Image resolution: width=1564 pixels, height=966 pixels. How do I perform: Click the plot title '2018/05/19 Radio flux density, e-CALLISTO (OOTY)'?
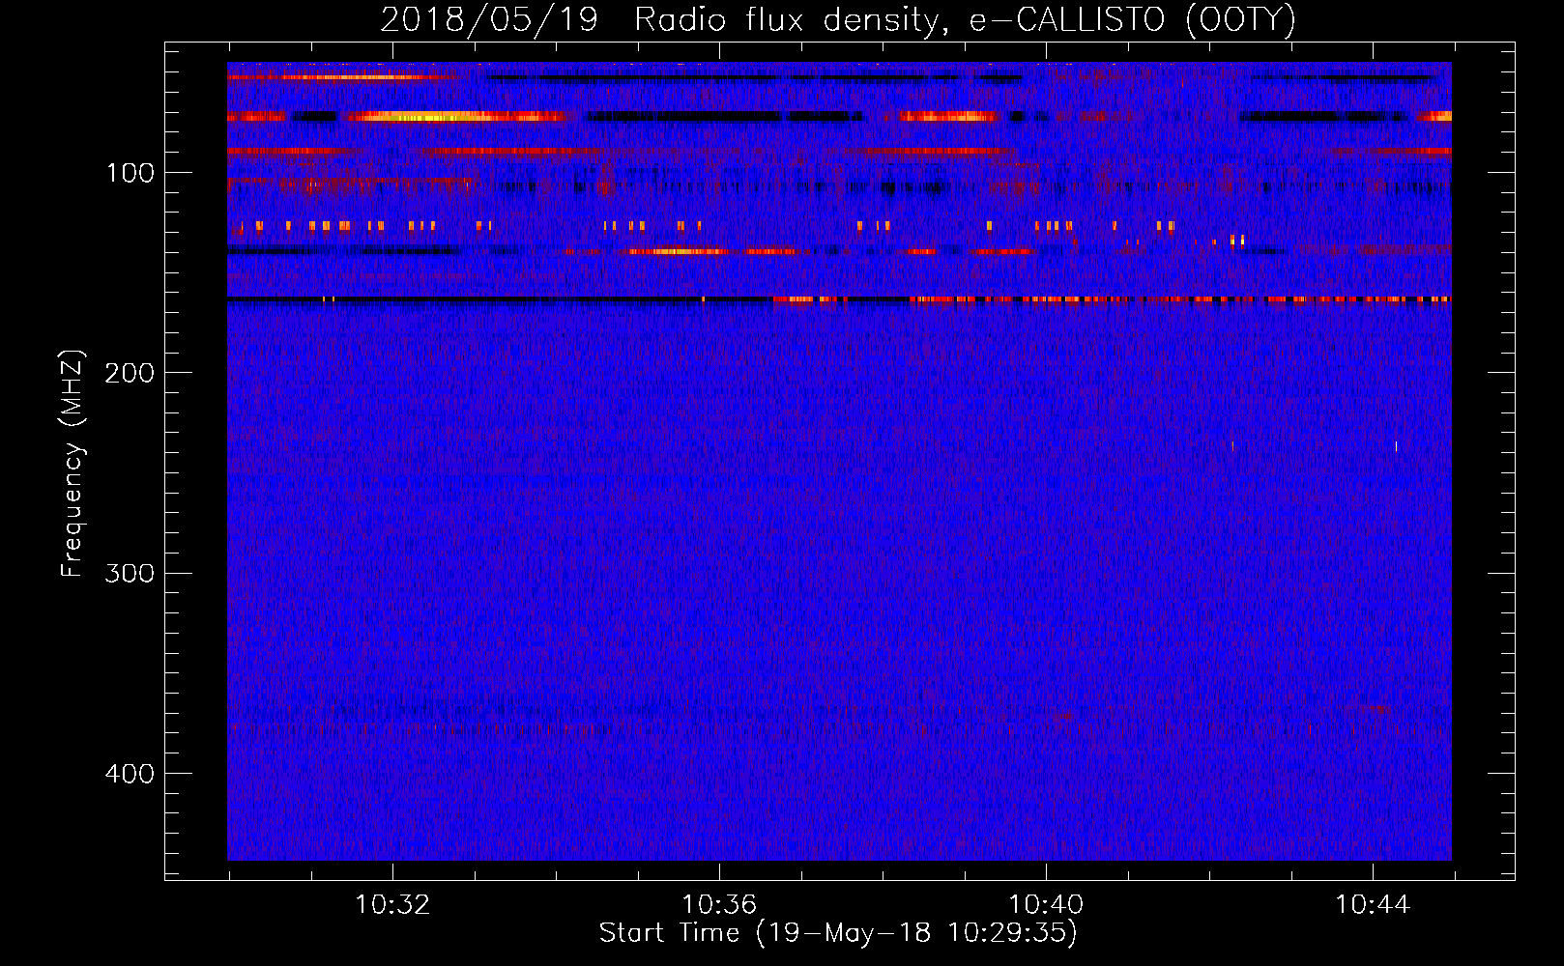(x=837, y=20)
